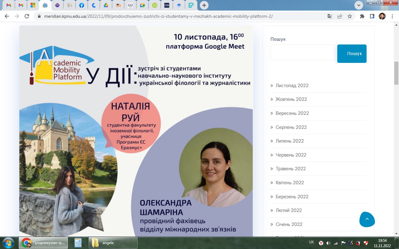The width and height of the screenshot is (399, 249).
Task: Switch to the Google Meet pinned tab
Action: click(142, 5)
